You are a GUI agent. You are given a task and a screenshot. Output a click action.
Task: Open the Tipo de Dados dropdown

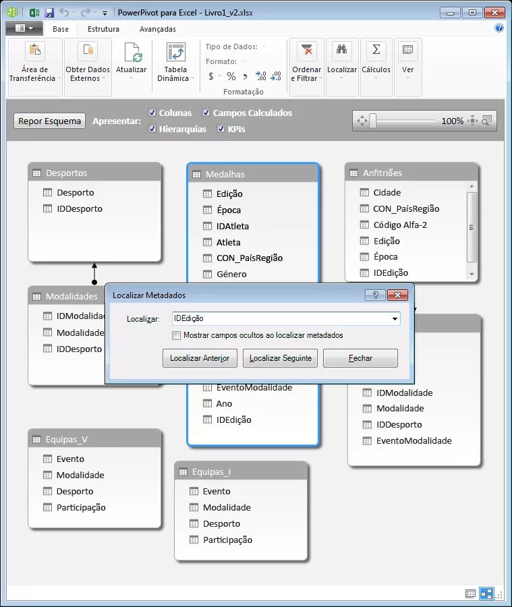pyautogui.click(x=264, y=47)
